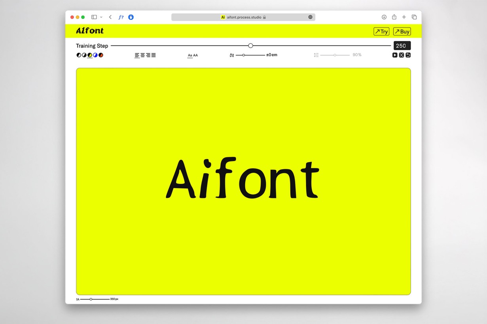This screenshot has width=487, height=324.
Task: Click the browser downloads icon
Action: click(x=384, y=17)
